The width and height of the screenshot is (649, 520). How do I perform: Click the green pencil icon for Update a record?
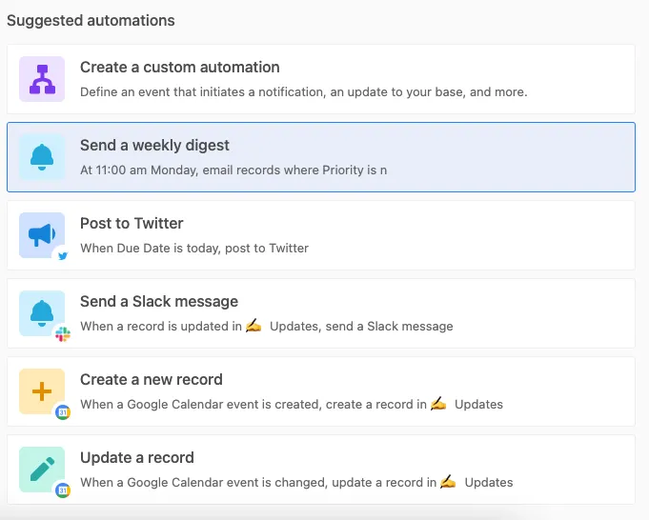click(42, 470)
